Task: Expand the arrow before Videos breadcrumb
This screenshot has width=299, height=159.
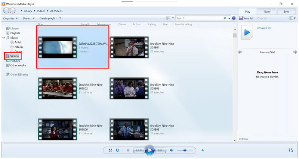Action: (x=34, y=11)
